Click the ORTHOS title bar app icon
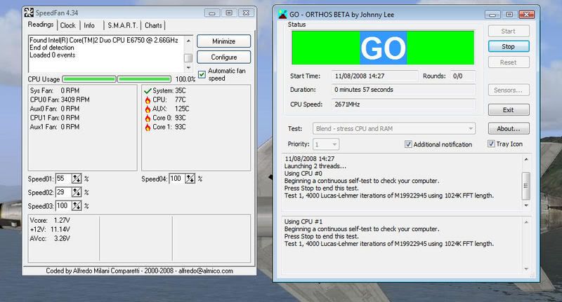Screen dimensions: 562x302 point(283,15)
